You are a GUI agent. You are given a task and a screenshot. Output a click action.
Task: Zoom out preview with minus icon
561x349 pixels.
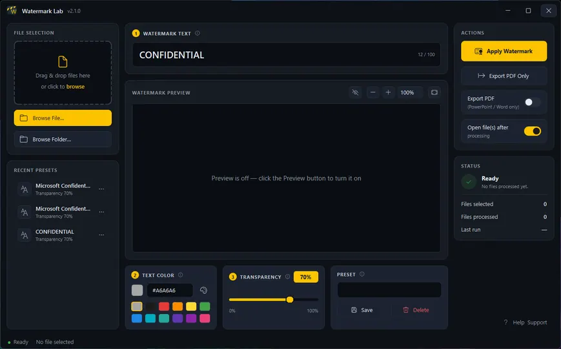(372, 92)
